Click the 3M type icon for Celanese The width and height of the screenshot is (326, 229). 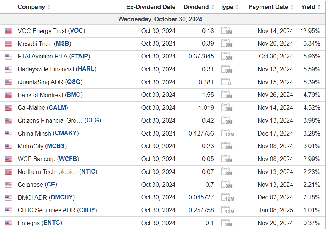point(226,185)
